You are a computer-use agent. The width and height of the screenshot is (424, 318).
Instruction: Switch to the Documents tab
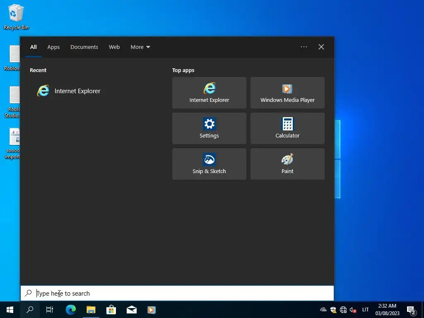(84, 47)
